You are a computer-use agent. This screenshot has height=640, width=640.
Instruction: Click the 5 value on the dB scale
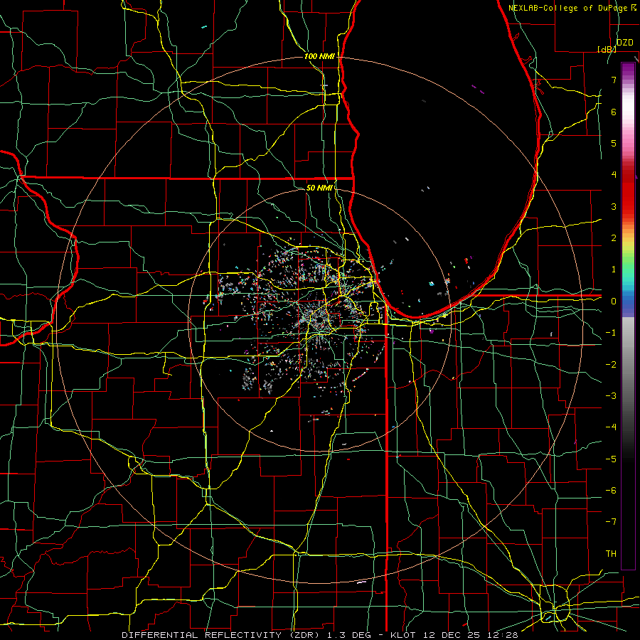(x=614, y=143)
